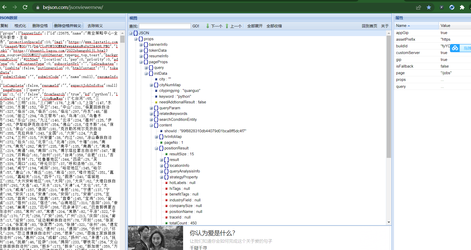The height and width of the screenshot is (250, 471).
Task: Click the site lock icon in address bar
Action: (x=38, y=7)
